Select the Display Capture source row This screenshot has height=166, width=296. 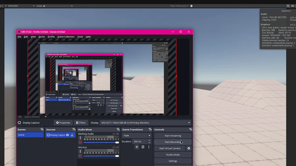[61, 135]
